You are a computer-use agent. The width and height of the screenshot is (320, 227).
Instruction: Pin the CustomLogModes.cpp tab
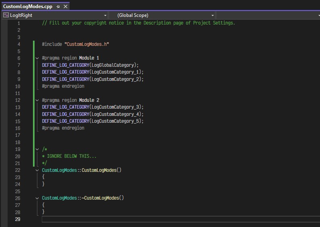pos(58,7)
